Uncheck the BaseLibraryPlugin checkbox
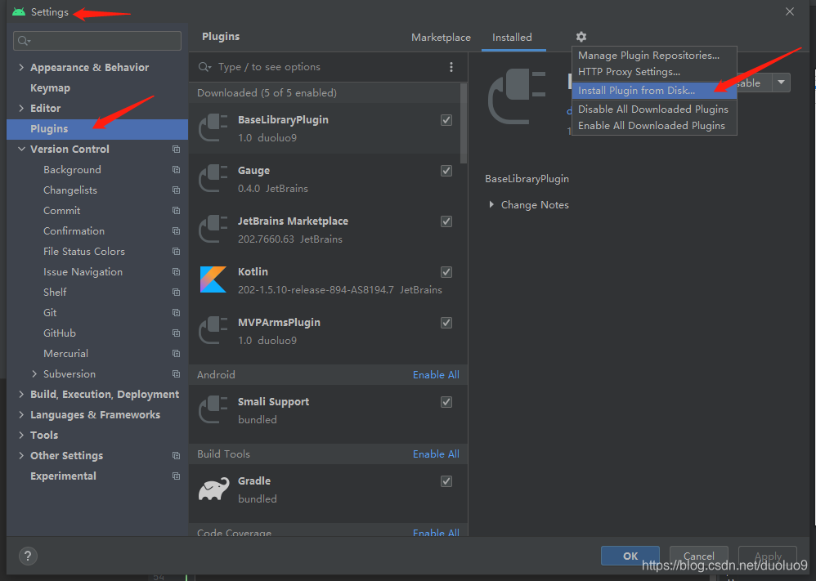Viewport: 816px width, 581px height. point(446,120)
